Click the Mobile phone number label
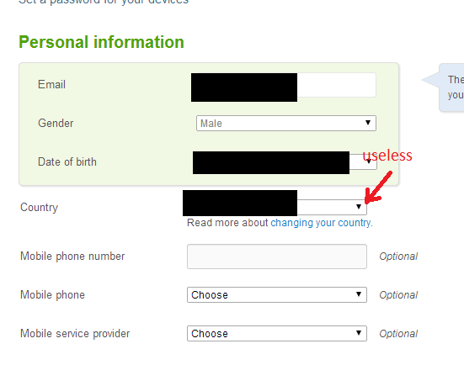Screen dimensions: 464x365 [72, 257]
